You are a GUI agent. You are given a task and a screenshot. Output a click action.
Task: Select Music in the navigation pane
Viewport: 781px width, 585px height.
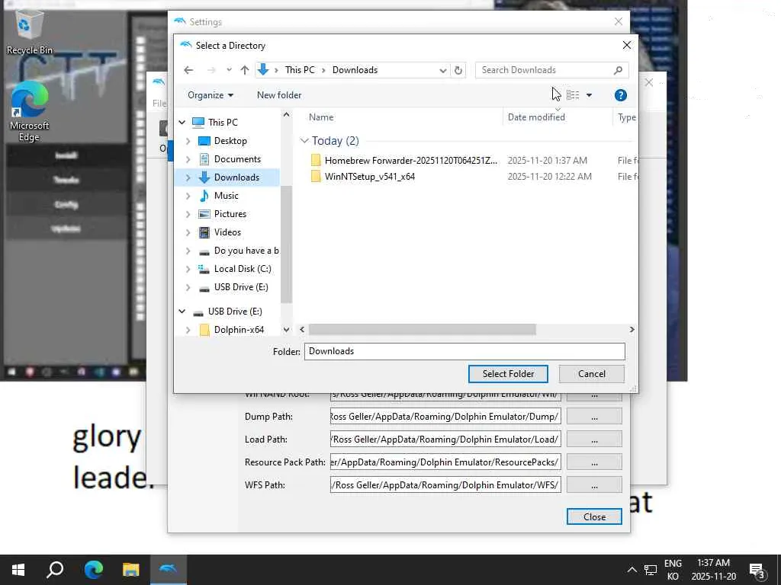(x=226, y=196)
